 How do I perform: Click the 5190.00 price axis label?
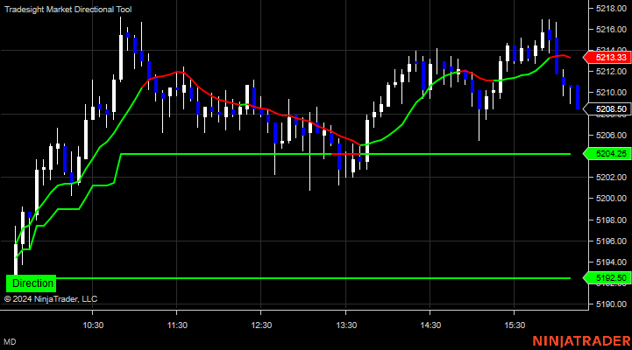point(611,304)
